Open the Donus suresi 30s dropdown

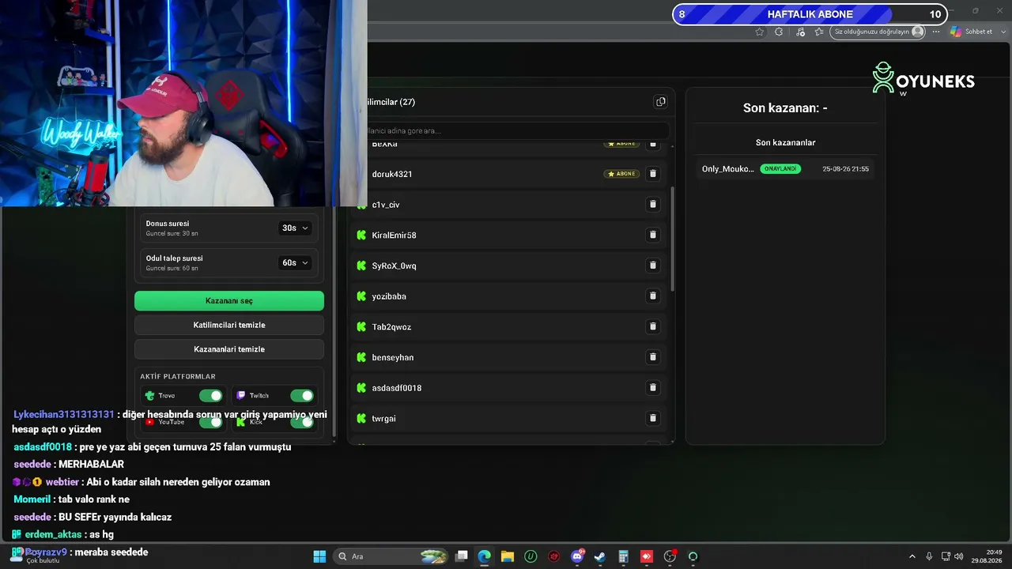[x=295, y=228]
